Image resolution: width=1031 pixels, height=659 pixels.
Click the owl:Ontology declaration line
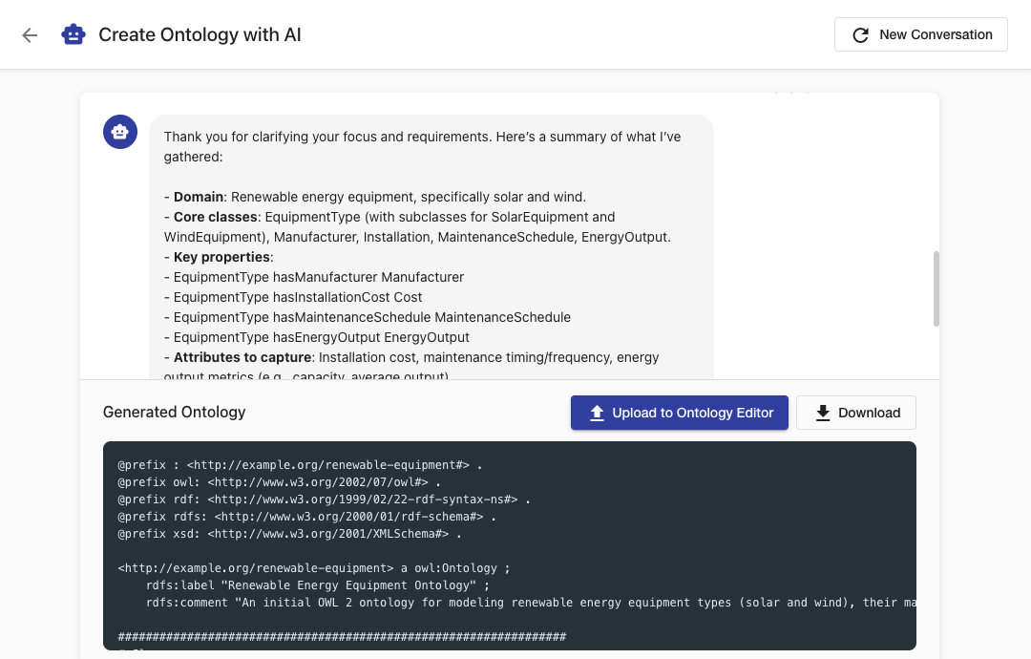[x=313, y=568]
